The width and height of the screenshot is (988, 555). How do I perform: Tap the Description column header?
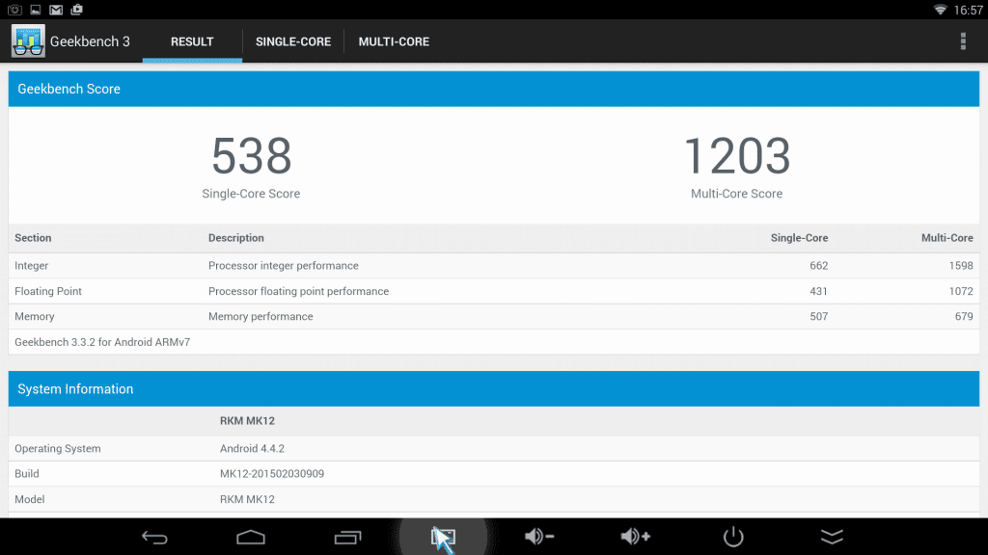pyautogui.click(x=236, y=238)
